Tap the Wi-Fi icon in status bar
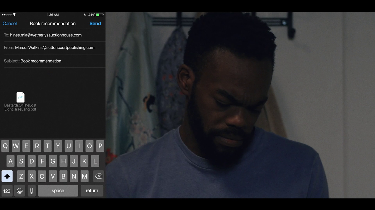This screenshot has width=375, height=210. pyautogui.click(x=14, y=15)
